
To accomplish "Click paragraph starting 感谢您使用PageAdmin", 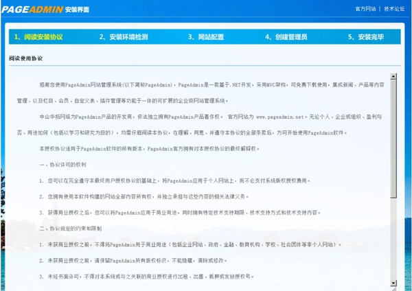I will [x=201, y=93].
